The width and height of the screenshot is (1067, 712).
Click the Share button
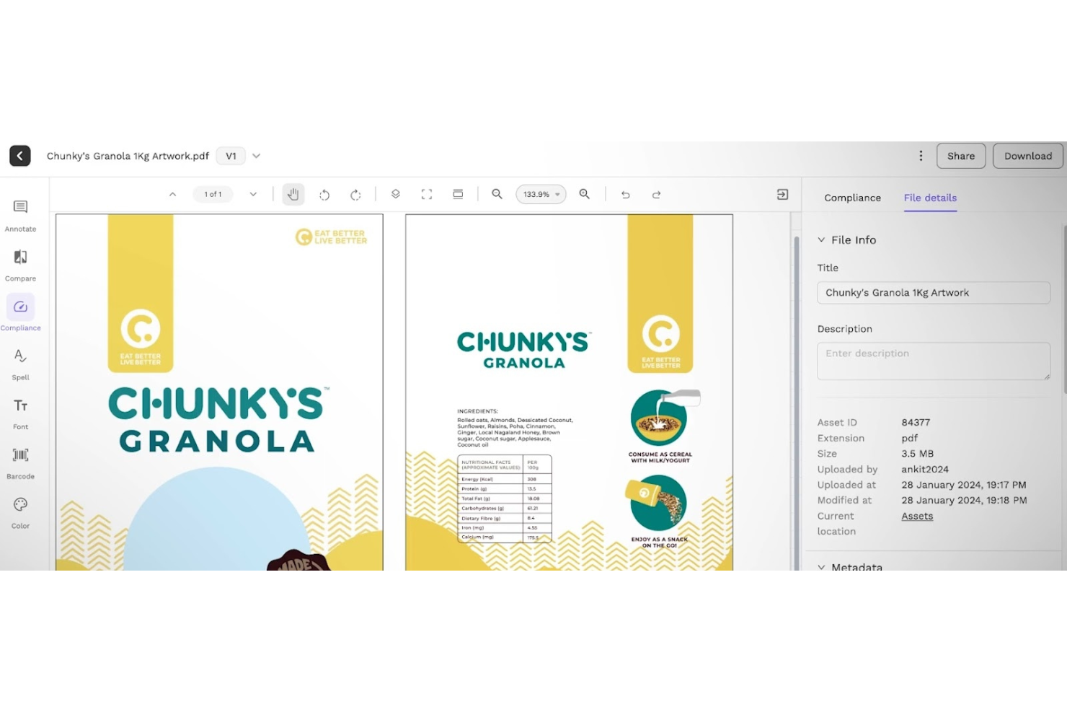[x=961, y=156]
